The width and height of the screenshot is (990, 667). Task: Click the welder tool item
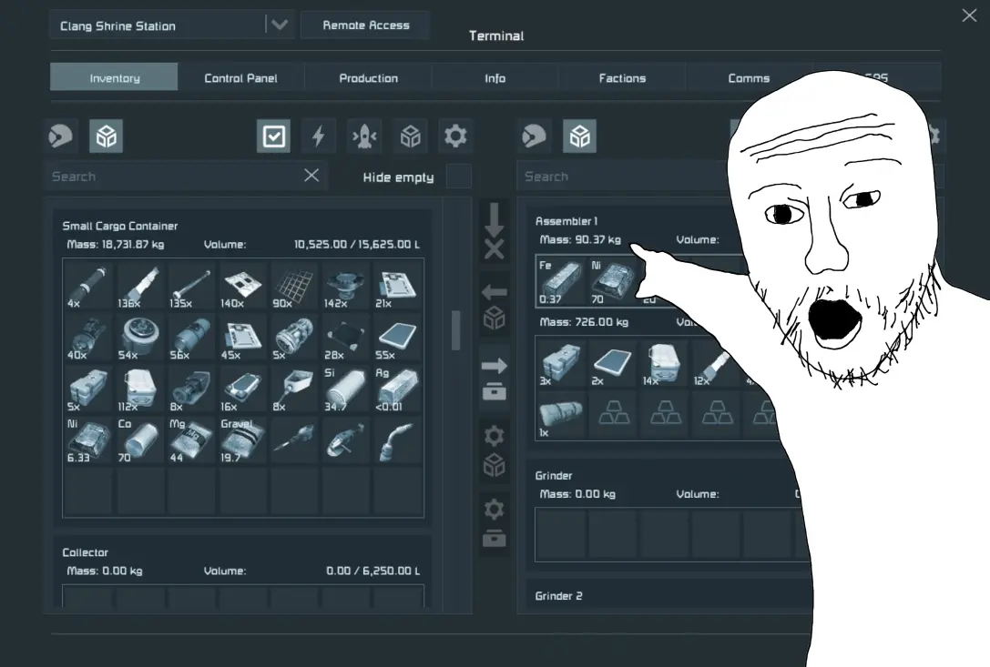click(397, 440)
